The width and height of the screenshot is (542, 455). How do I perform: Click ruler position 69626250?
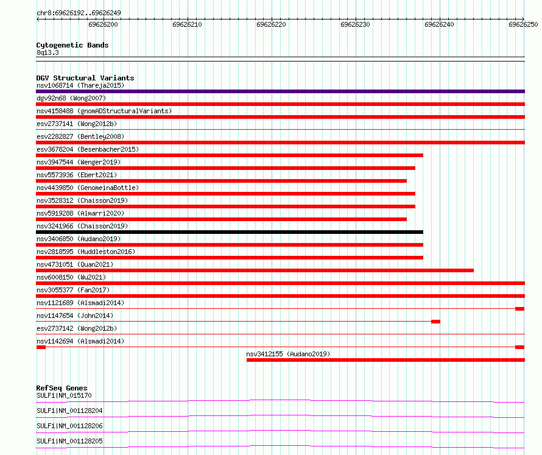coord(523,24)
